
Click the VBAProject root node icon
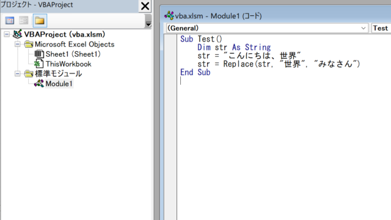coord(18,34)
